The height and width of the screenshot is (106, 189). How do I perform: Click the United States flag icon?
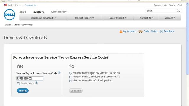click(5, 5)
